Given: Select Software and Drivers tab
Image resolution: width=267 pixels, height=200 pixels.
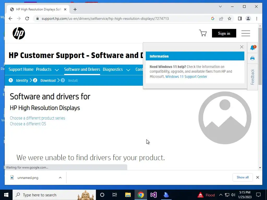Looking at the screenshot, I should tap(82, 69).
